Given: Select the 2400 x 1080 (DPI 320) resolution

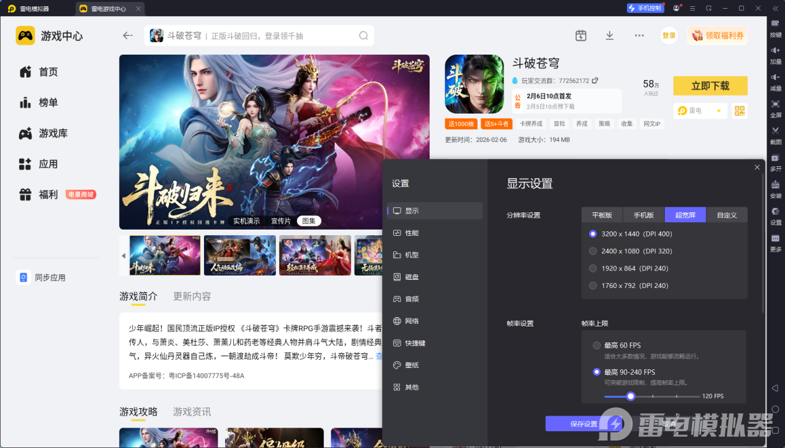Looking at the screenshot, I should 593,251.
